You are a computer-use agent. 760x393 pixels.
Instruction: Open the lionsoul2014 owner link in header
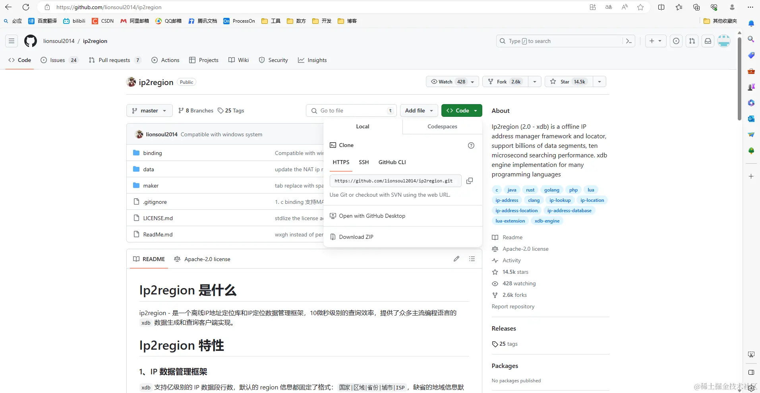(x=59, y=41)
